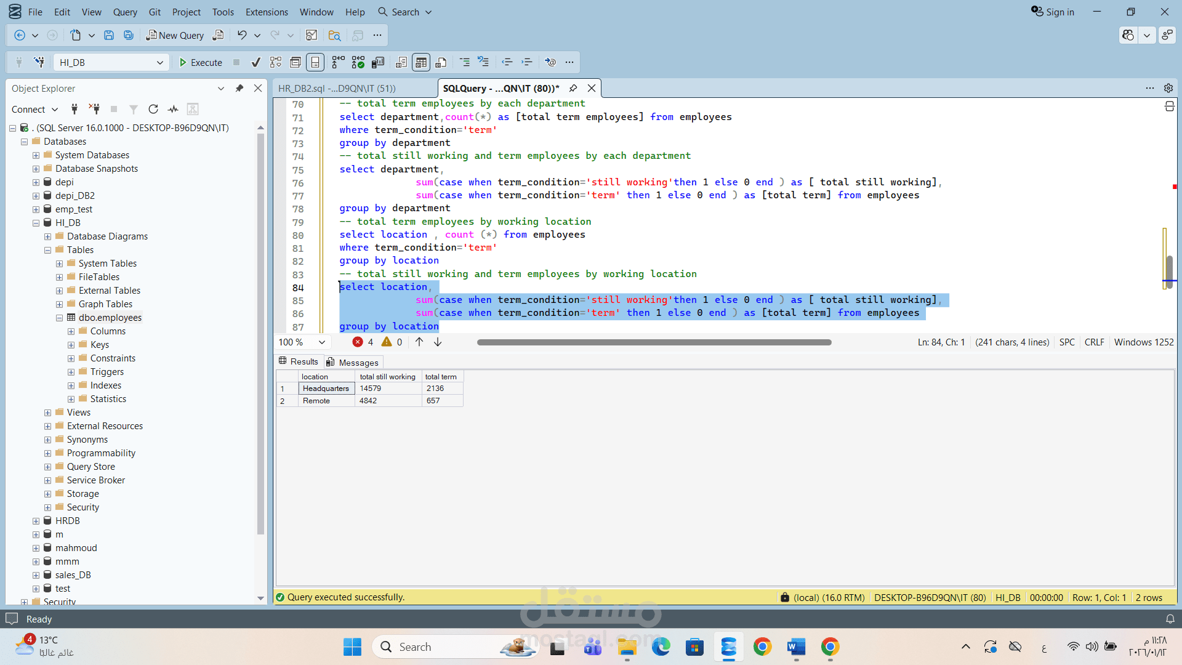
Task: Toggle Results to Grid output mode
Action: pyautogui.click(x=421, y=62)
